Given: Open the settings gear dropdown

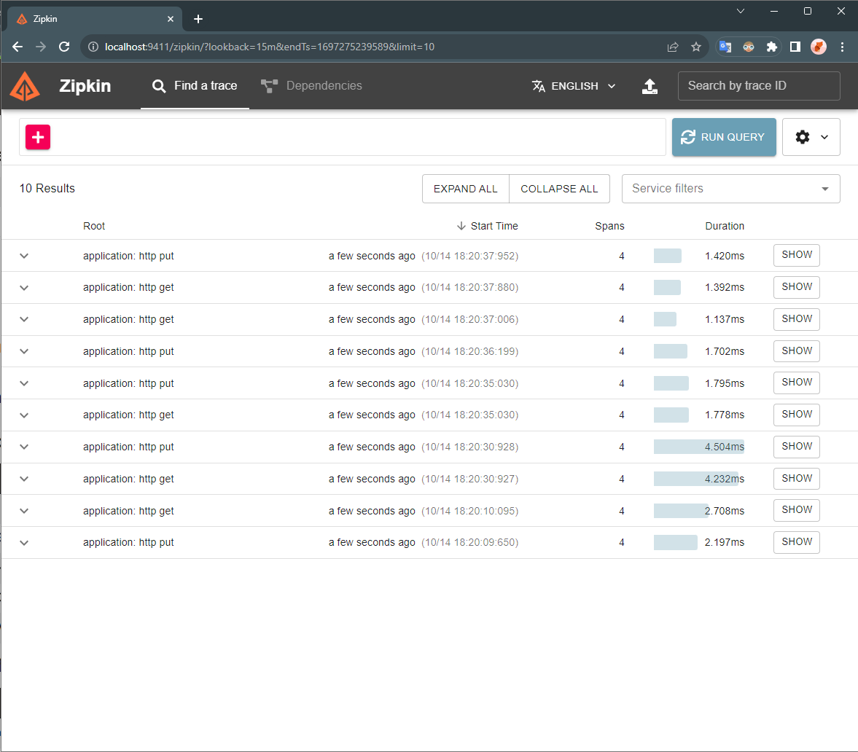Looking at the screenshot, I should (811, 137).
